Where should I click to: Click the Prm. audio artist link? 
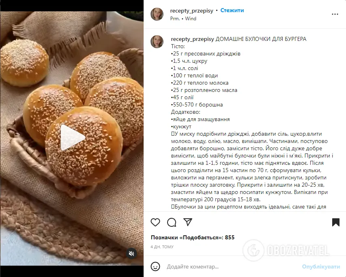click(175, 19)
